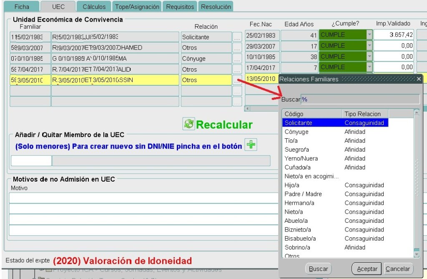Click the green plus add-member icon

(x=251, y=145)
